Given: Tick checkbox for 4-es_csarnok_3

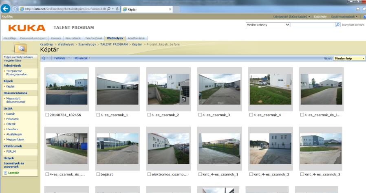Looking at the screenshot, I should click(200, 115).
